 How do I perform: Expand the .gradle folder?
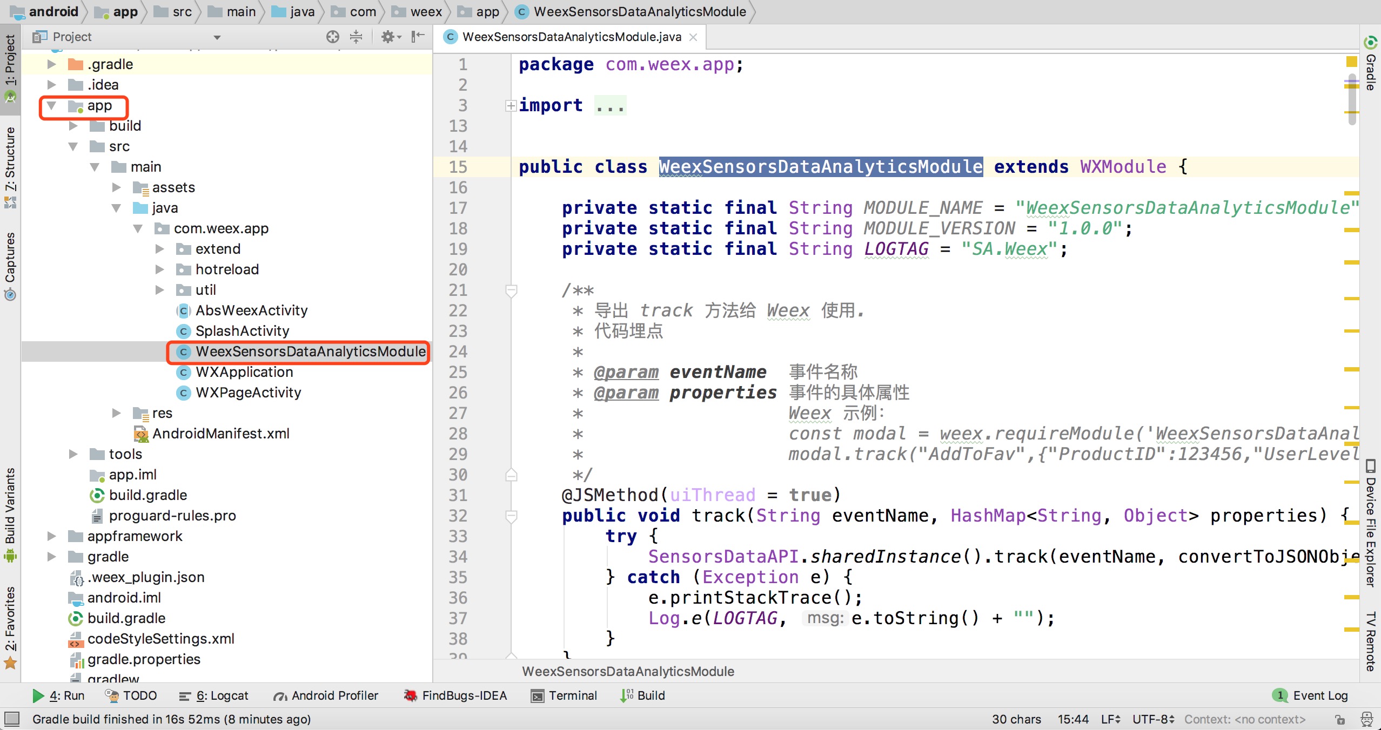click(51, 64)
